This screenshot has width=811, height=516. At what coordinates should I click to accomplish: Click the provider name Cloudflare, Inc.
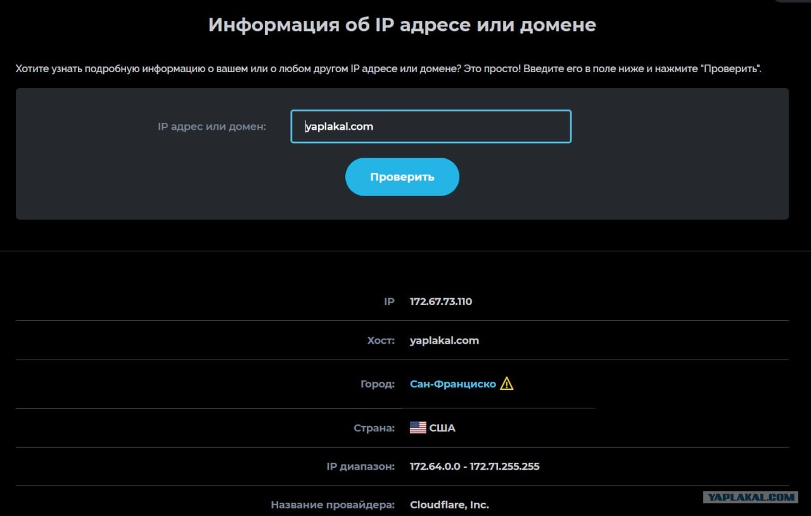point(449,505)
